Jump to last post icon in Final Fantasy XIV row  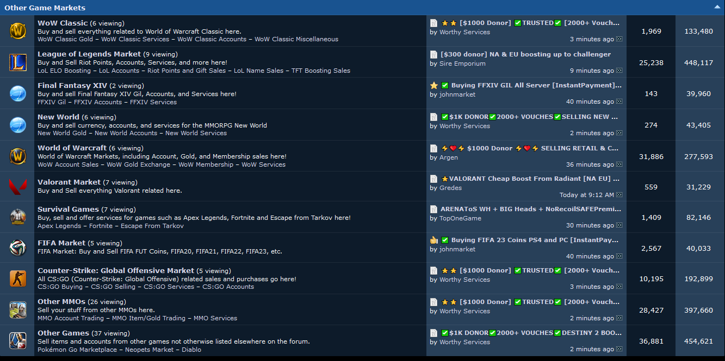pos(619,102)
